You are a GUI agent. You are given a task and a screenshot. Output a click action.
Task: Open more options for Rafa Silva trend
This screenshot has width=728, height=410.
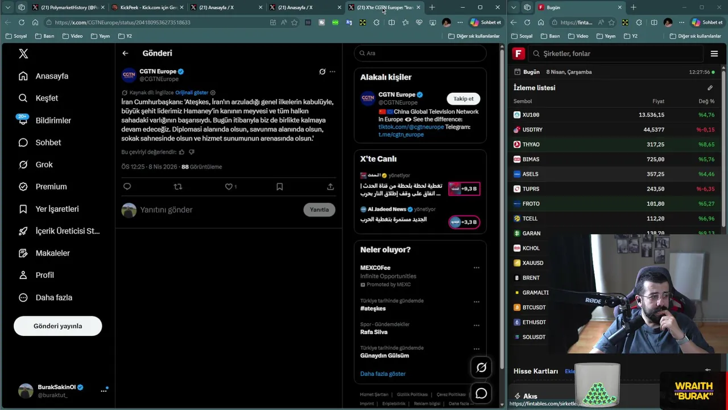tap(477, 325)
